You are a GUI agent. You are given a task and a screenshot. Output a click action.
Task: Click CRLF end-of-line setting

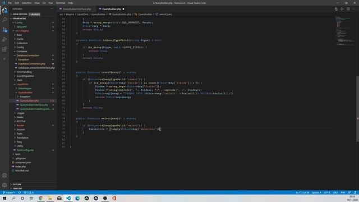click(335, 192)
